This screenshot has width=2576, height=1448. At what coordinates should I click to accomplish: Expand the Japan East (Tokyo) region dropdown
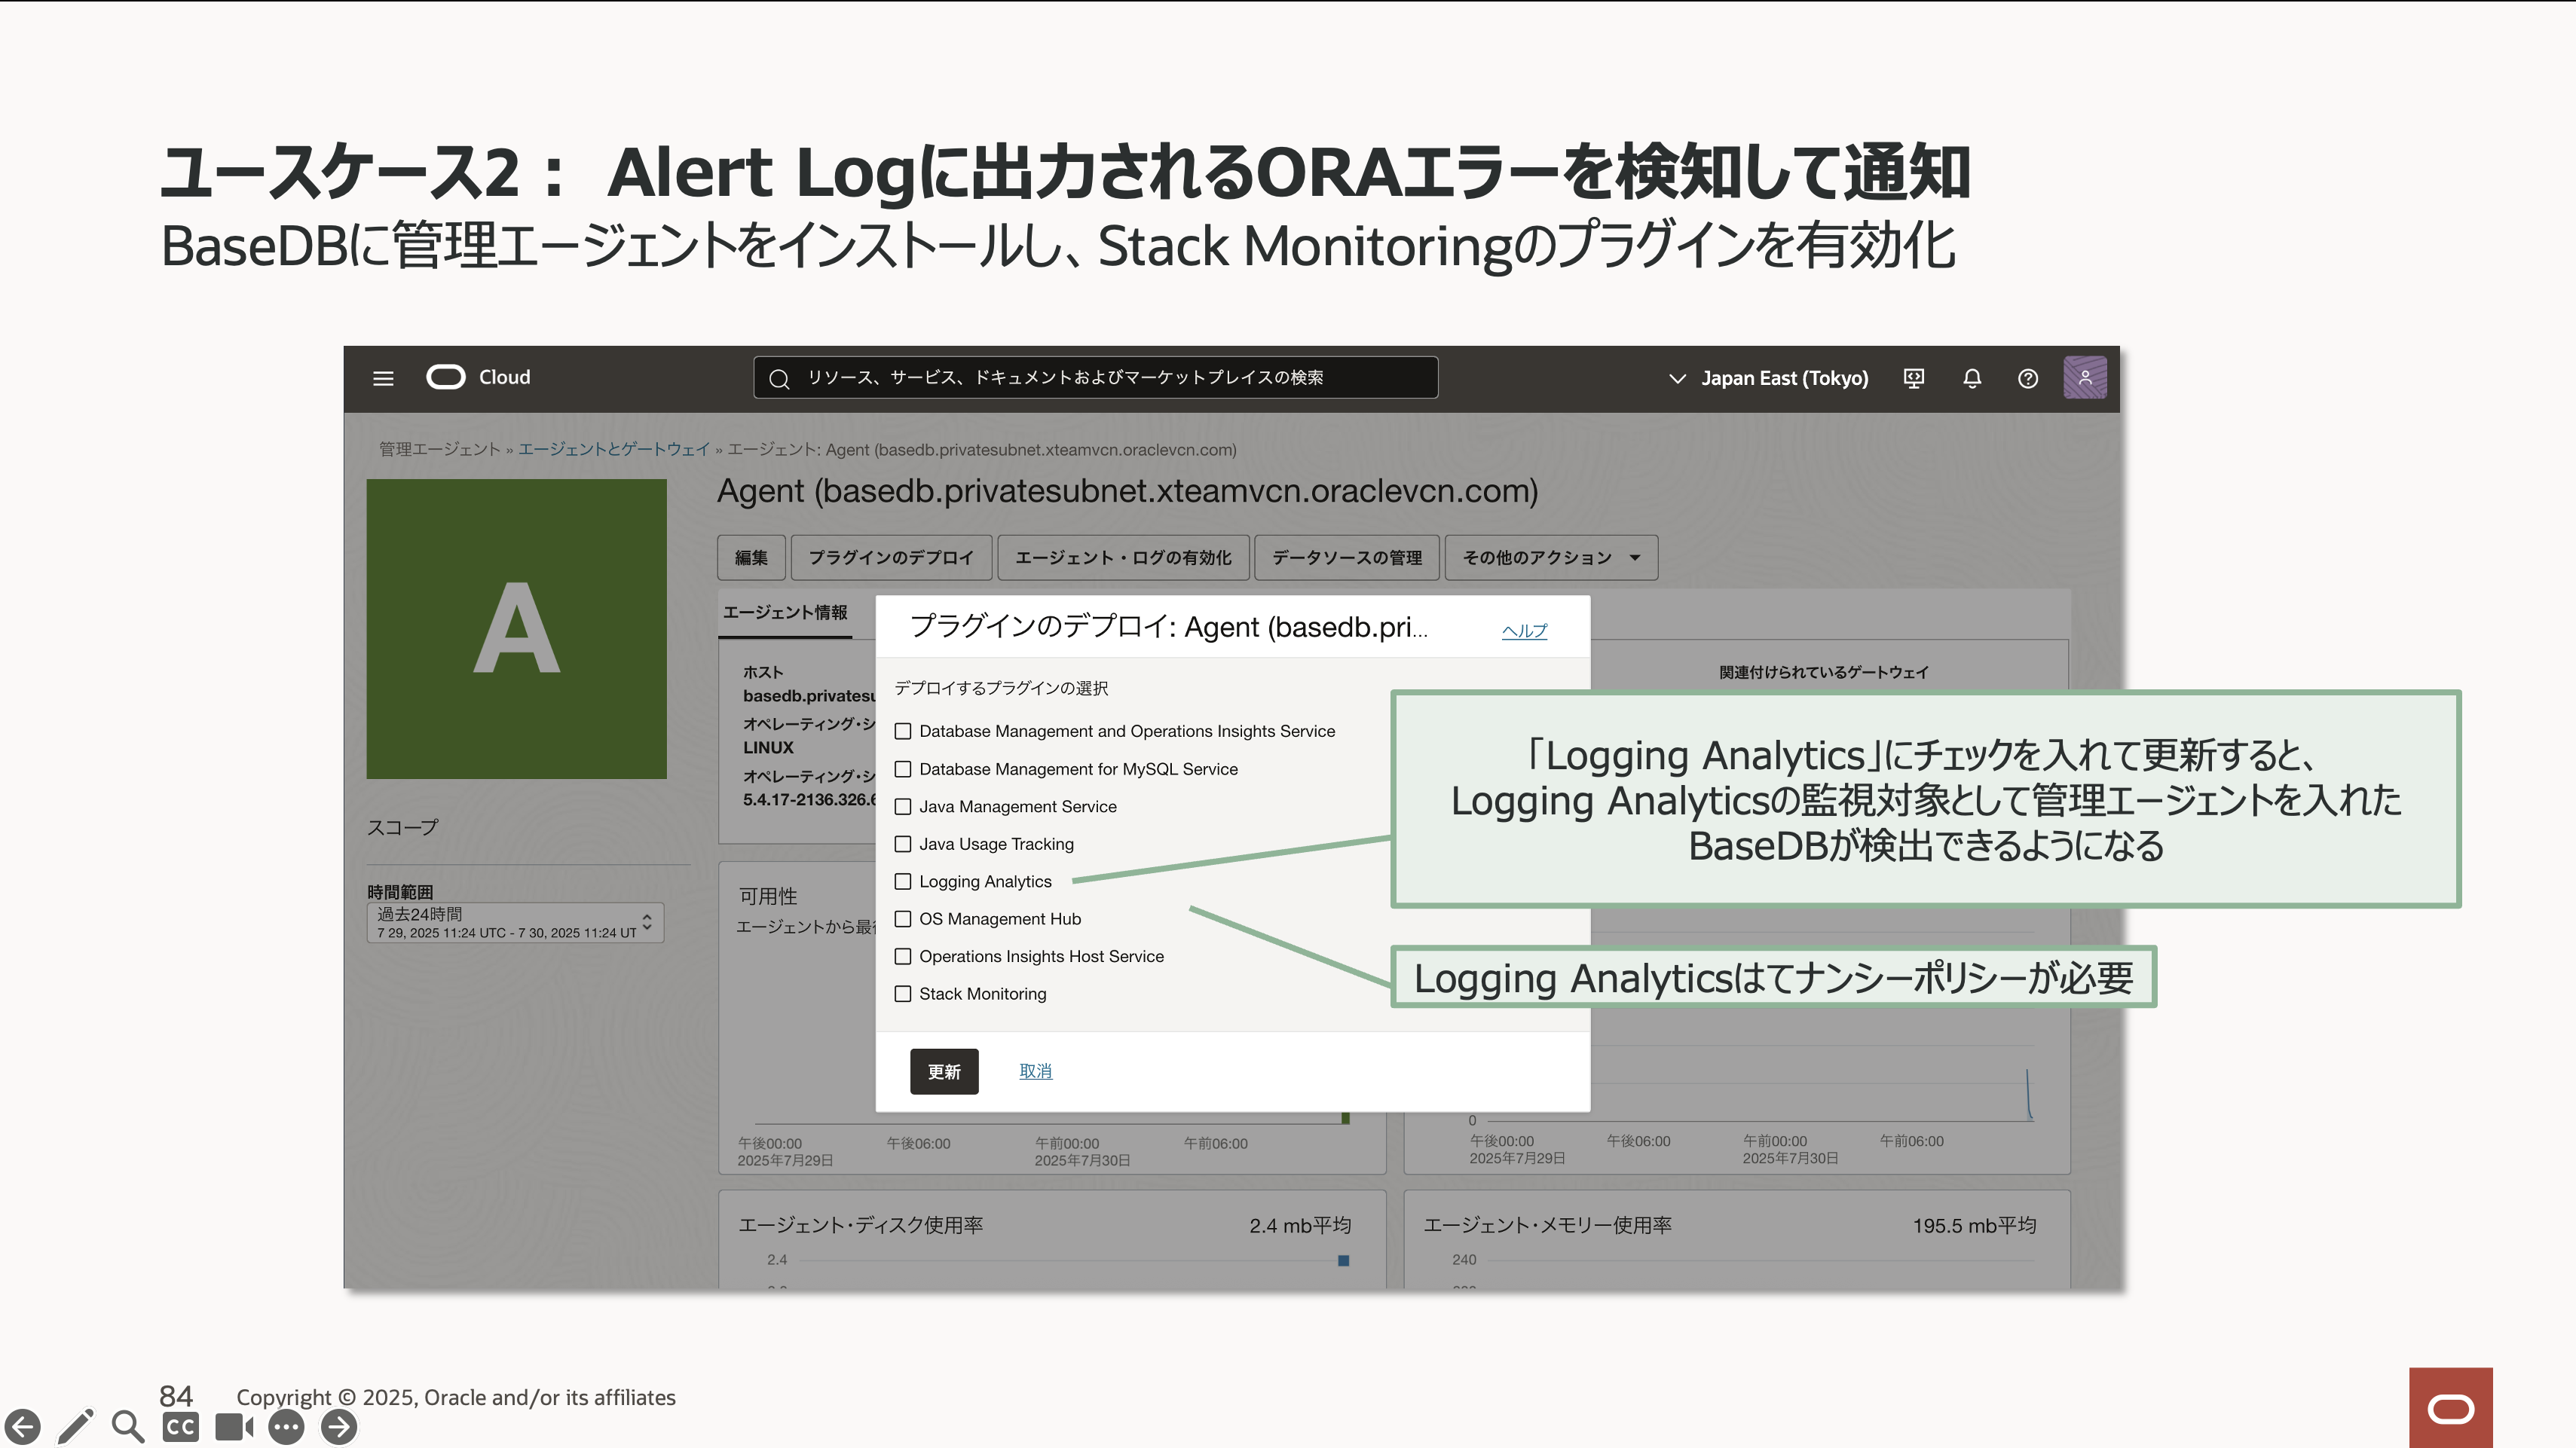[x=1768, y=379]
